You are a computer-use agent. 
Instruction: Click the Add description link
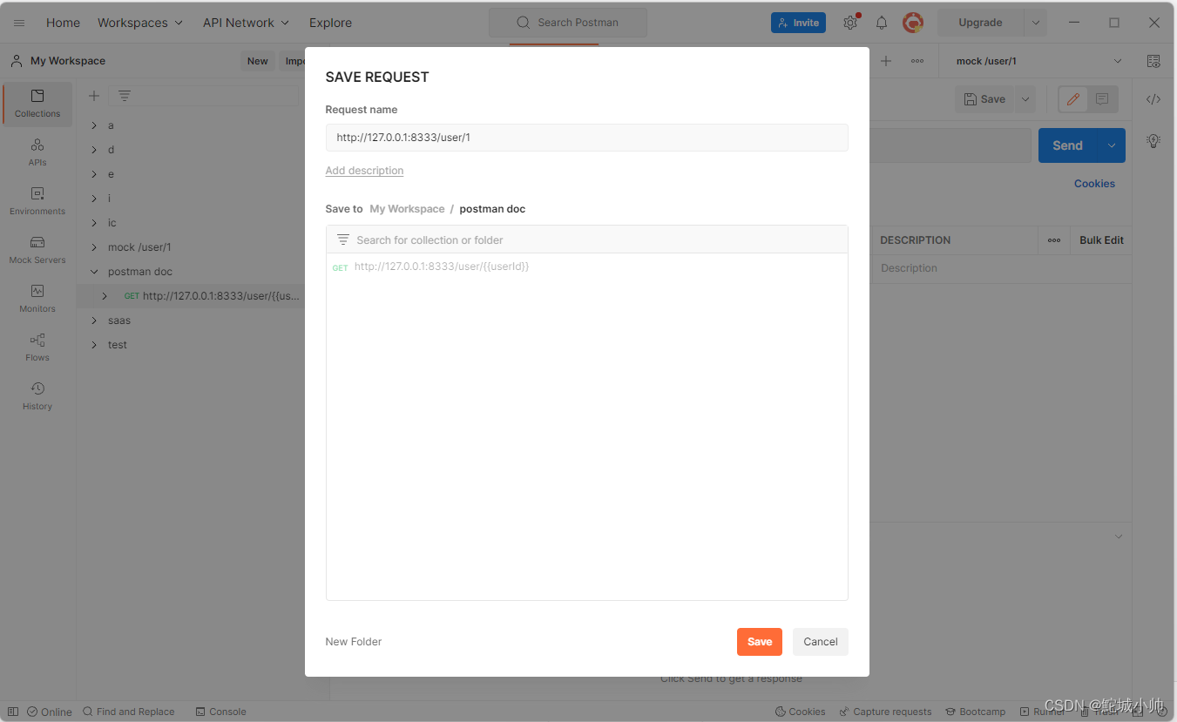point(364,171)
